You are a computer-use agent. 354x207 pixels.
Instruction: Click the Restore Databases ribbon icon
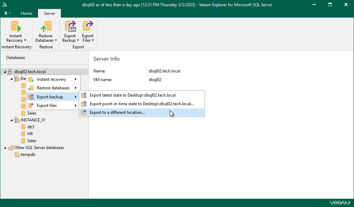(46, 26)
